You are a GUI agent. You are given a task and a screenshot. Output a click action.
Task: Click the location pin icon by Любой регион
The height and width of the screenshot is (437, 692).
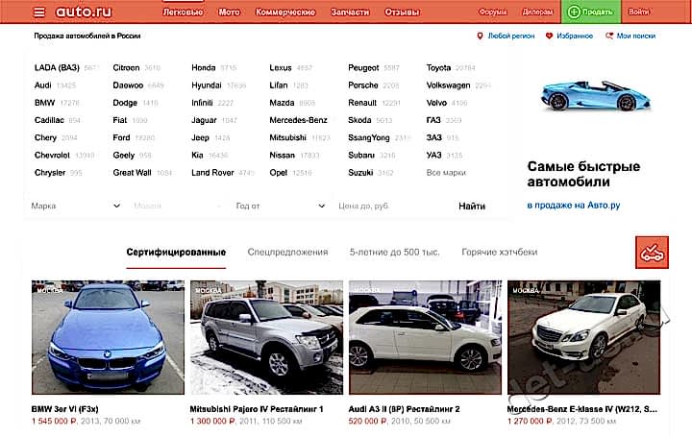(480, 36)
